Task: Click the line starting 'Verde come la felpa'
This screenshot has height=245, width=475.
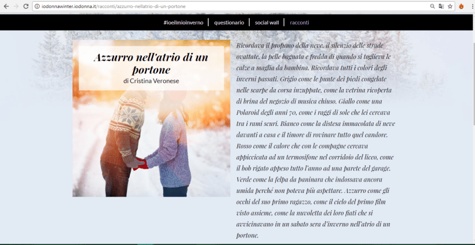Action: click(309, 180)
